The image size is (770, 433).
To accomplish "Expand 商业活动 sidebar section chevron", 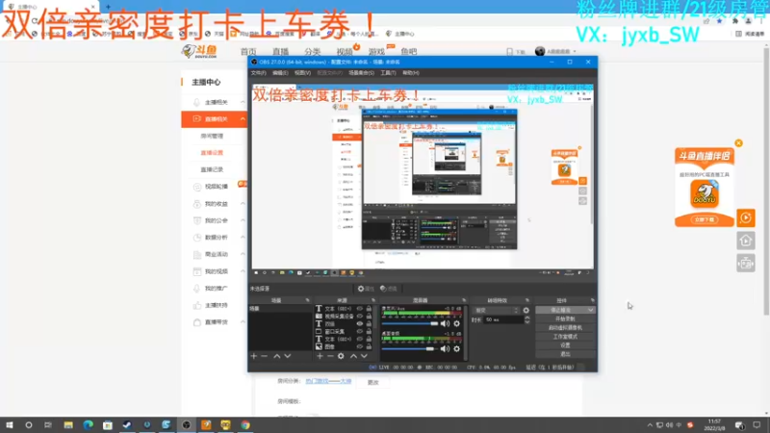I will tap(243, 254).
